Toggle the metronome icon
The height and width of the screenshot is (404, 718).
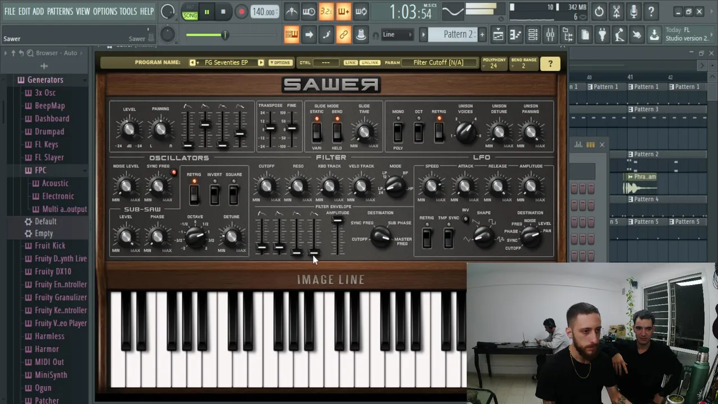[292, 11]
